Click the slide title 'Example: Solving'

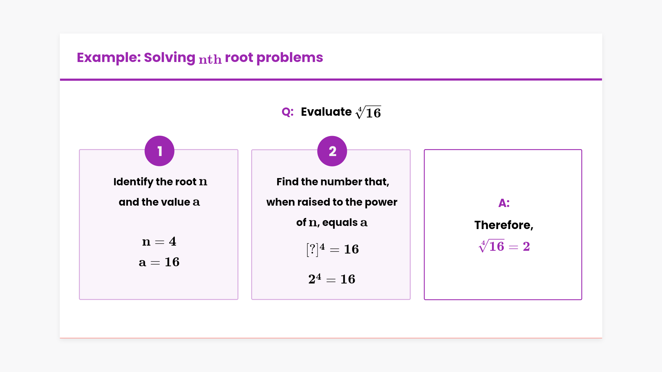click(x=136, y=58)
